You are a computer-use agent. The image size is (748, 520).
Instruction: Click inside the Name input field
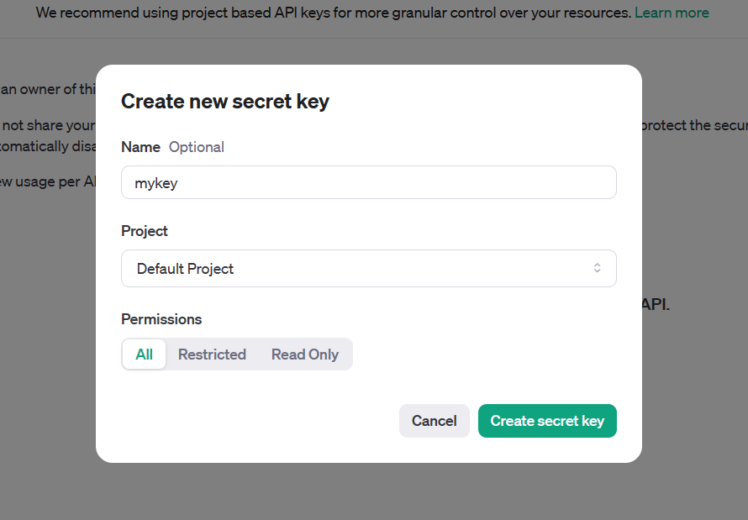pyautogui.click(x=368, y=182)
